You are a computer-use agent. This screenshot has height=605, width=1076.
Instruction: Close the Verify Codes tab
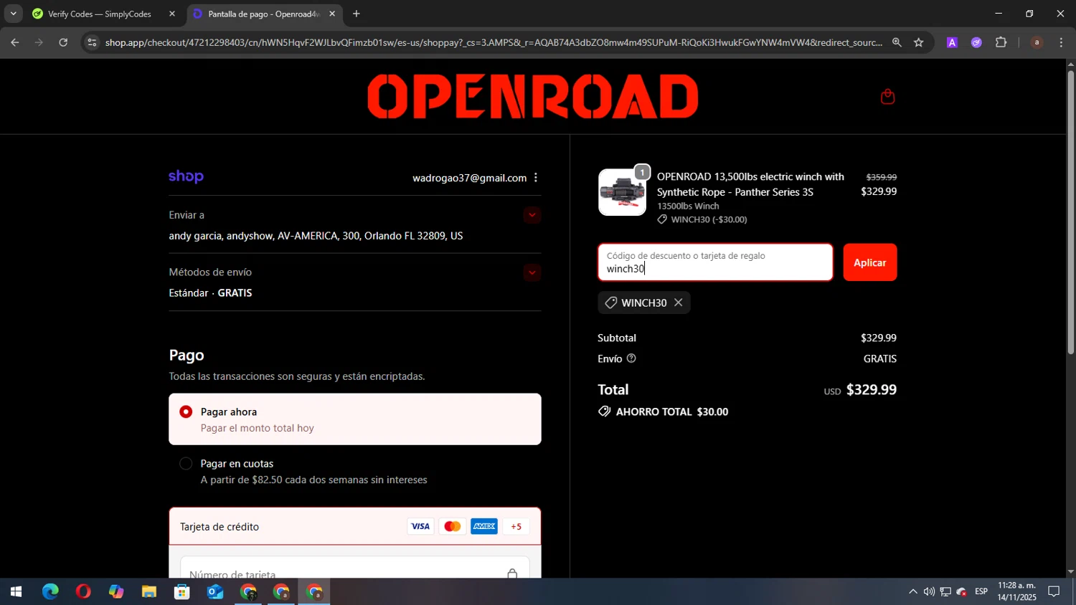pos(172,14)
